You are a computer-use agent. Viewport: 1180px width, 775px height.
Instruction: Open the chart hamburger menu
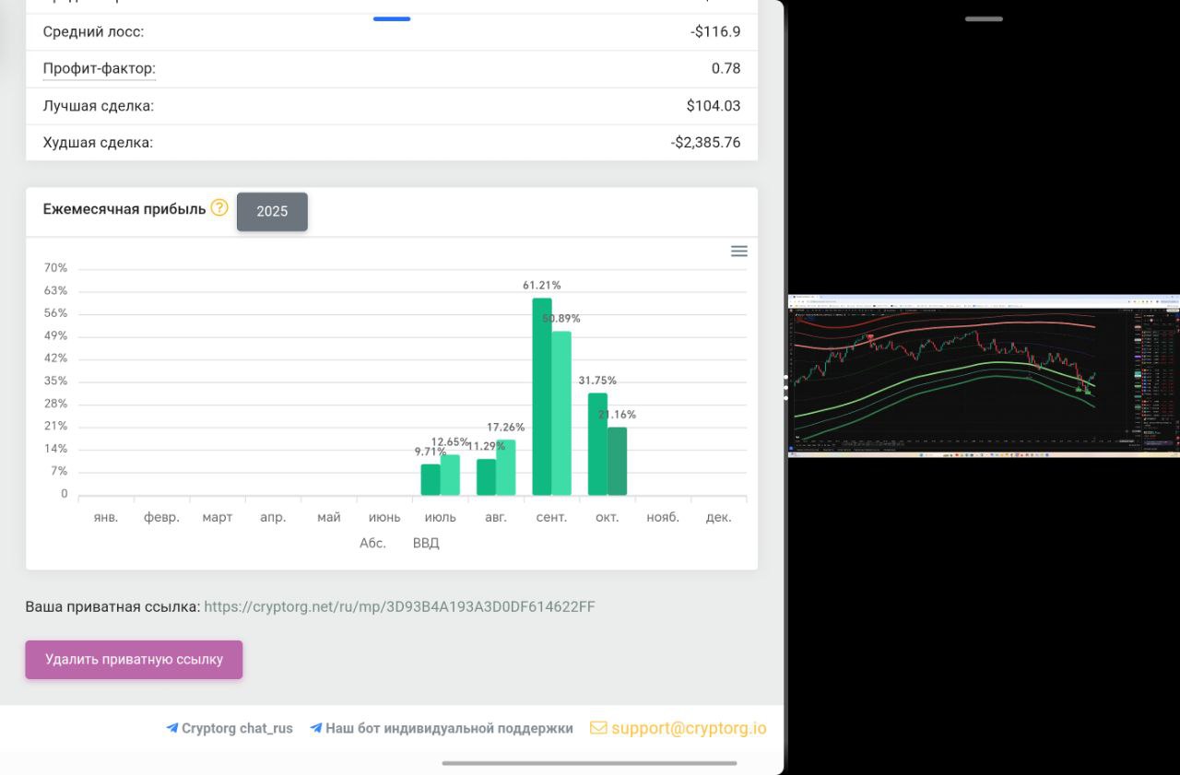pyautogui.click(x=738, y=252)
